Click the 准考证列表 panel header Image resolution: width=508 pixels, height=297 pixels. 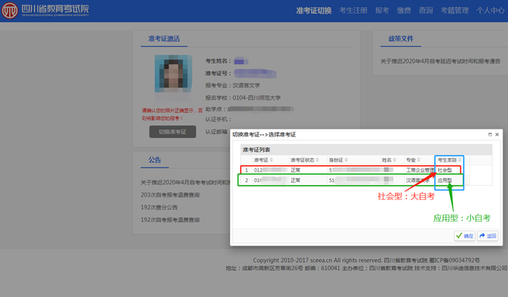coord(367,149)
